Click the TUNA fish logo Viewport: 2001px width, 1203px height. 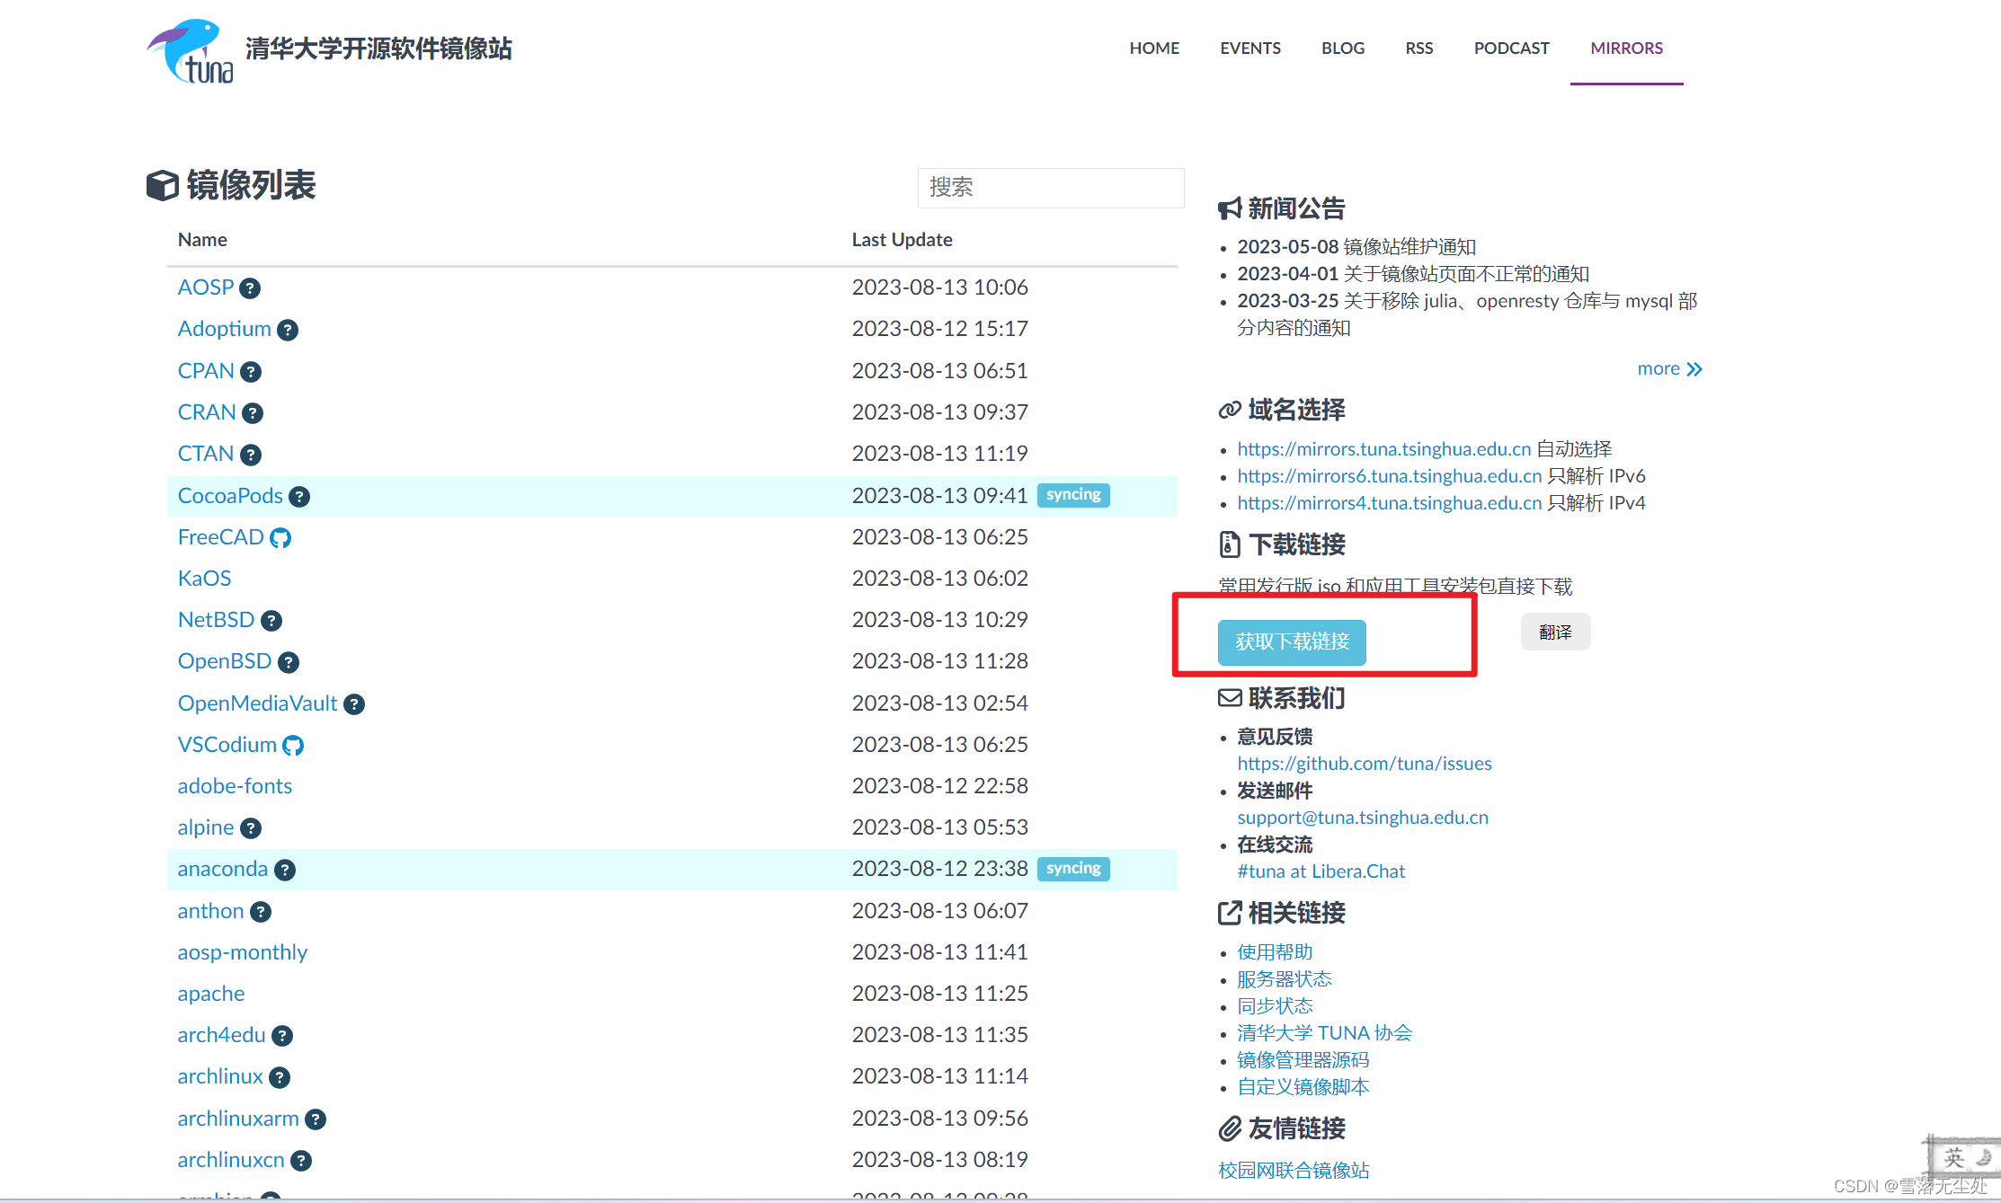click(x=191, y=51)
